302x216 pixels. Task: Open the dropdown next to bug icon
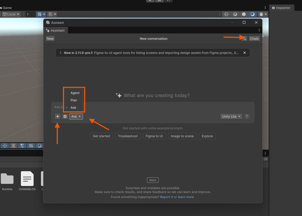coord(266,14)
